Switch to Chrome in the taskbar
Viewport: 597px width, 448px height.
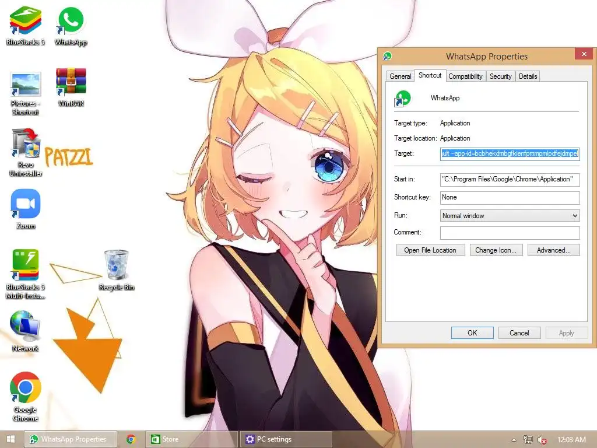point(131,439)
